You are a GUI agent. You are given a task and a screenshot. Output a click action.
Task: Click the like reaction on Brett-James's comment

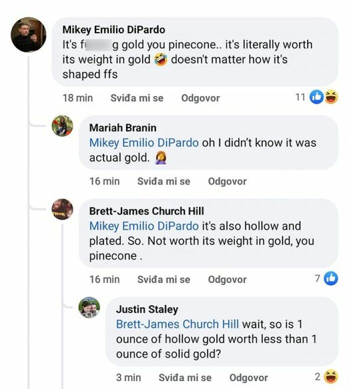tap(331, 279)
